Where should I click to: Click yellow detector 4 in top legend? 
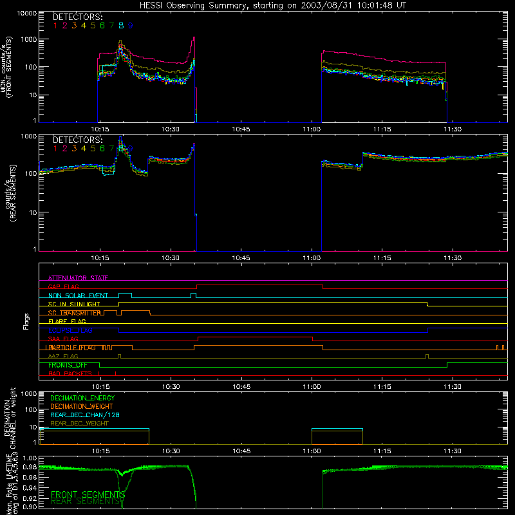click(x=84, y=25)
